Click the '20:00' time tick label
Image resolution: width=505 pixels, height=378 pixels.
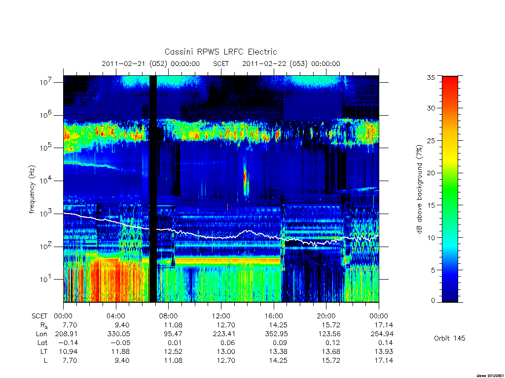click(x=326, y=316)
